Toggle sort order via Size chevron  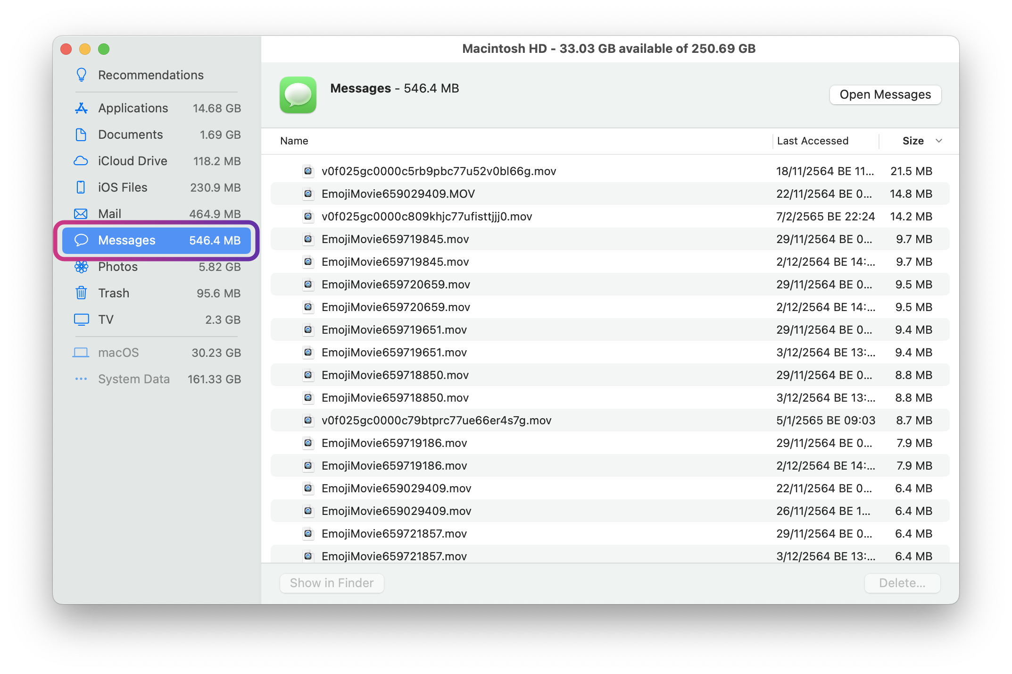[938, 141]
